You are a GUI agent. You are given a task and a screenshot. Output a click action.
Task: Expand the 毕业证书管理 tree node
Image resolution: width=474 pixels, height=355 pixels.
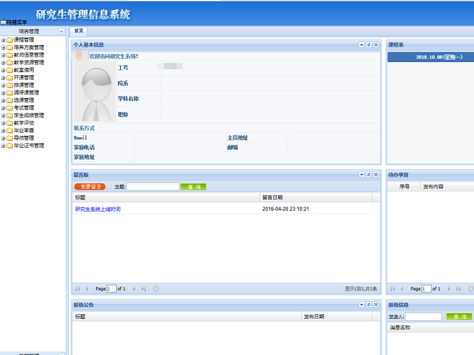[x=3, y=146]
